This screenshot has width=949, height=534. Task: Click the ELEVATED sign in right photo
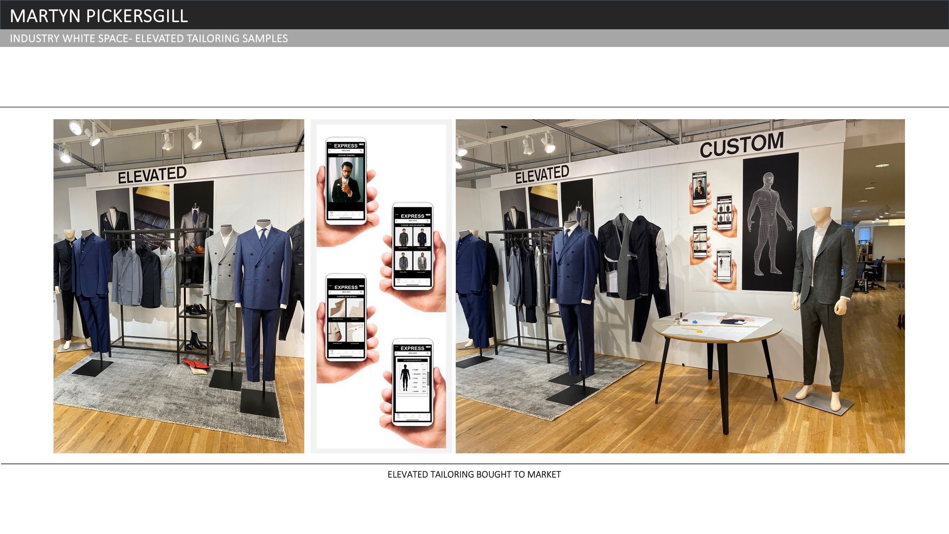point(542,174)
